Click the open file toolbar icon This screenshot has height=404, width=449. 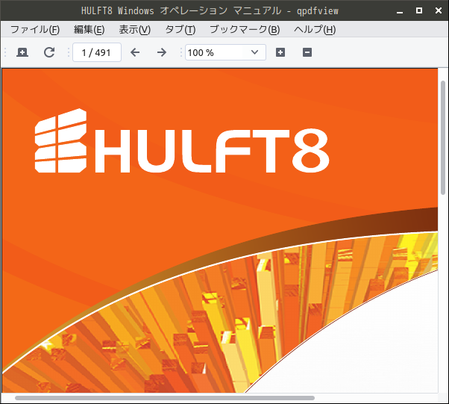pyautogui.click(x=22, y=52)
